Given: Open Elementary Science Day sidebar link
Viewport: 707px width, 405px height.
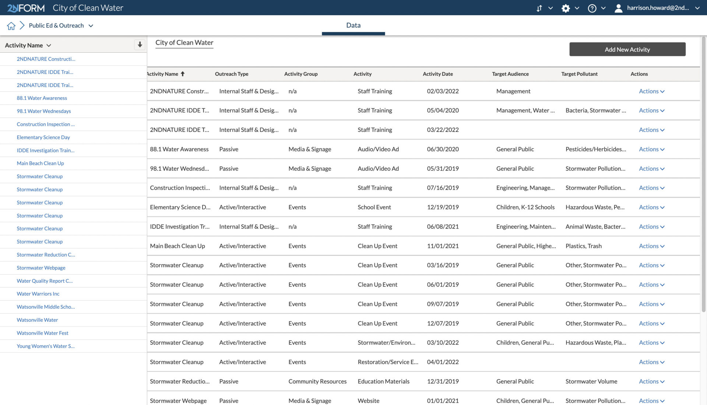Looking at the screenshot, I should 43,137.
